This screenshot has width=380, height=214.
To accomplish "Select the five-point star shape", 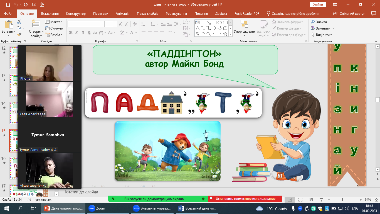I will [225, 34].
